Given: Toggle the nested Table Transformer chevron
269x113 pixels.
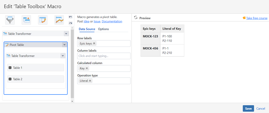Looking at the screenshot, I should (63, 56).
